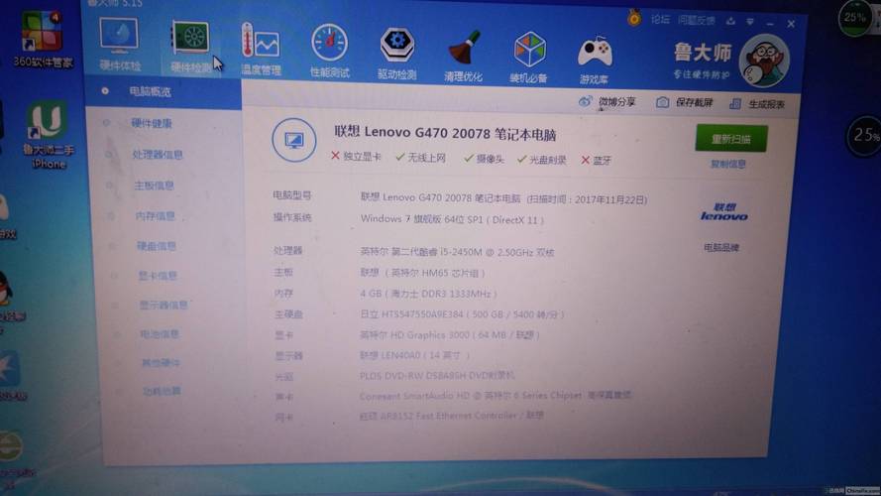Click the HTS547550A9E384 hard disk value
This screenshot has width=881, height=496.
coord(462,314)
